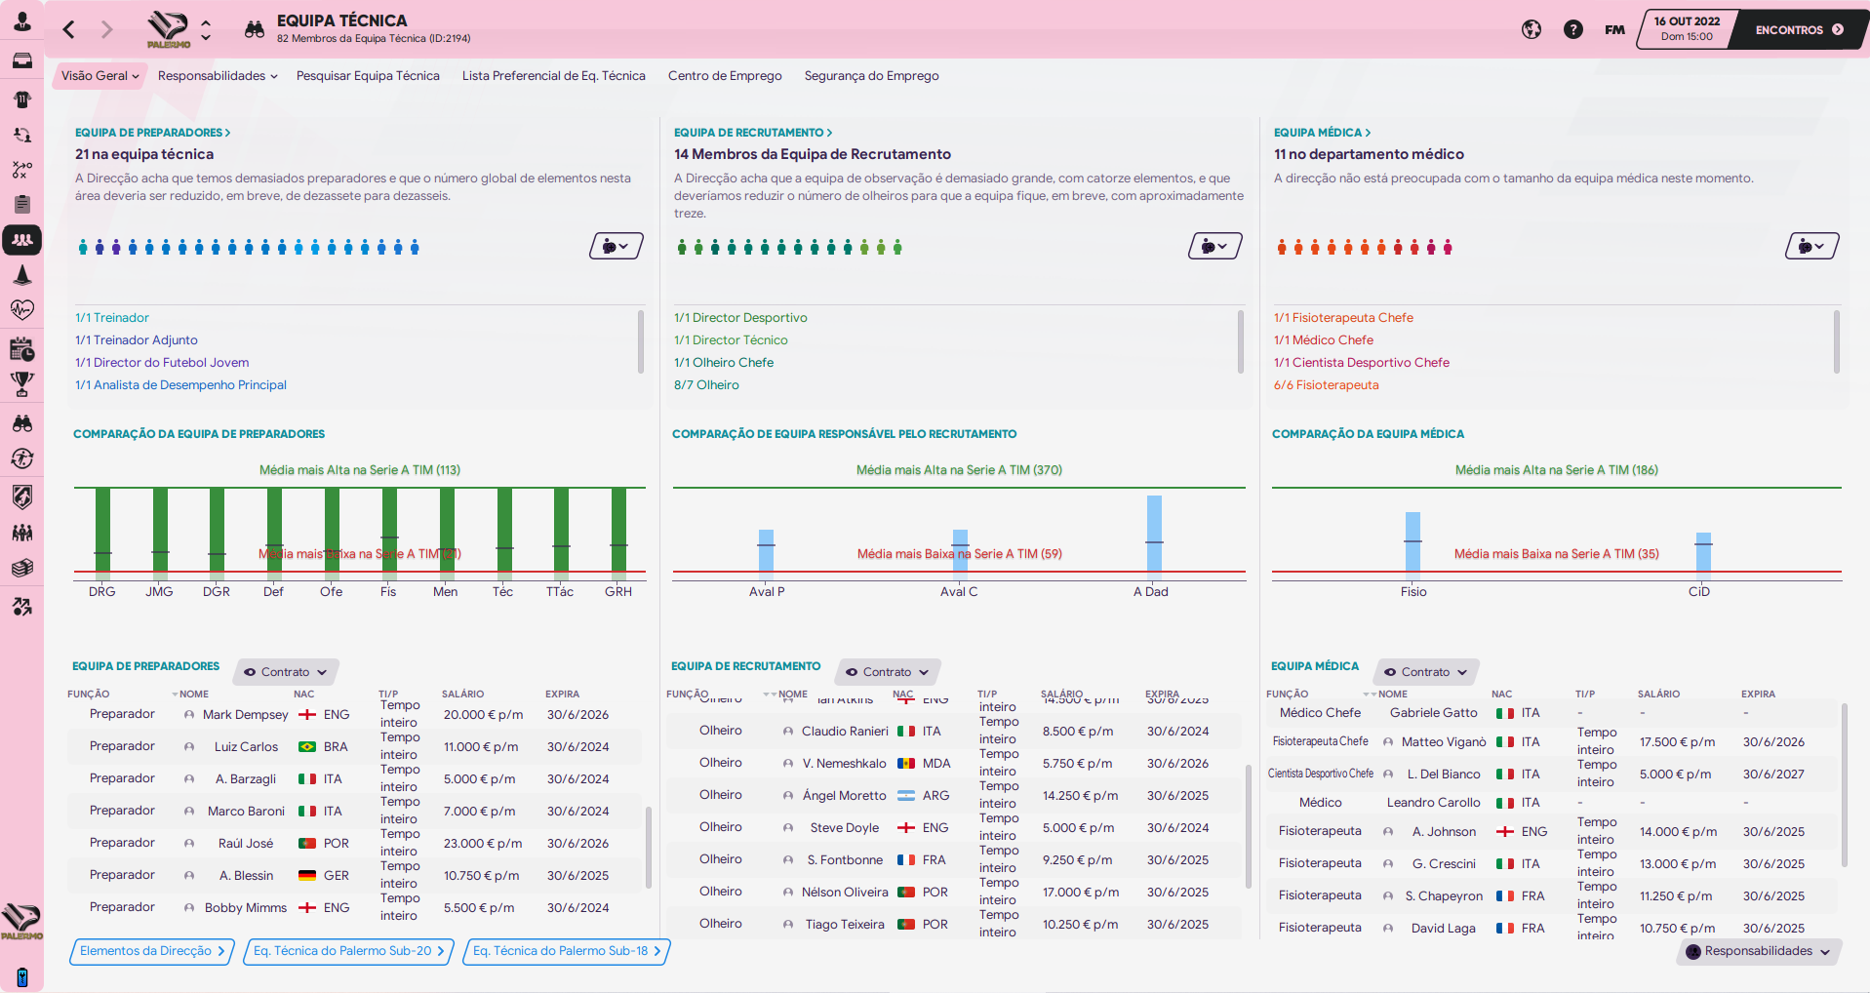Open Pesquisar Equipa Técnica tab
The height and width of the screenshot is (993, 1870).
(368, 76)
